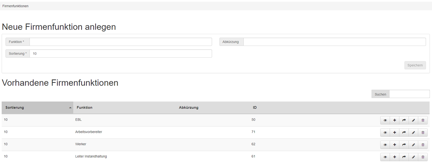Focus the Suchen search field
Viewport: 432px width, 163px height.
pyautogui.click(x=409, y=94)
